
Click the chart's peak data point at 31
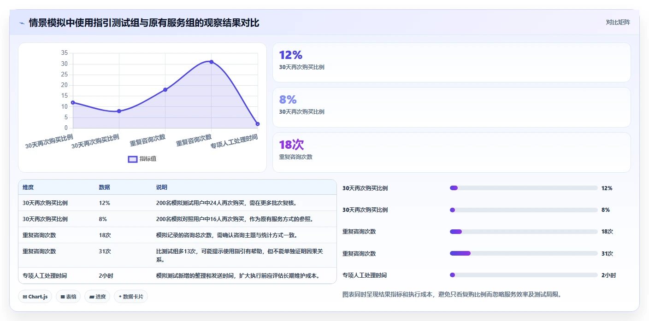[211, 62]
